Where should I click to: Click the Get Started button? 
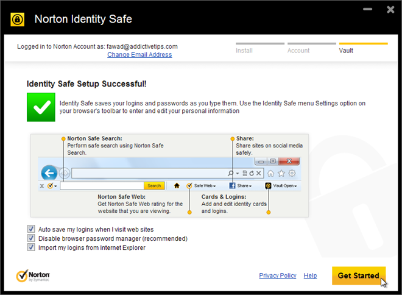tap(359, 275)
